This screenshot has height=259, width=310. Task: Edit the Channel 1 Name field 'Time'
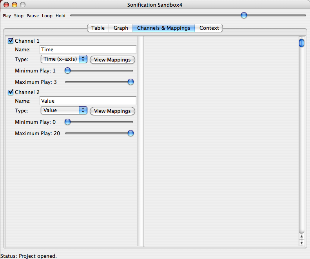pyautogui.click(x=88, y=49)
